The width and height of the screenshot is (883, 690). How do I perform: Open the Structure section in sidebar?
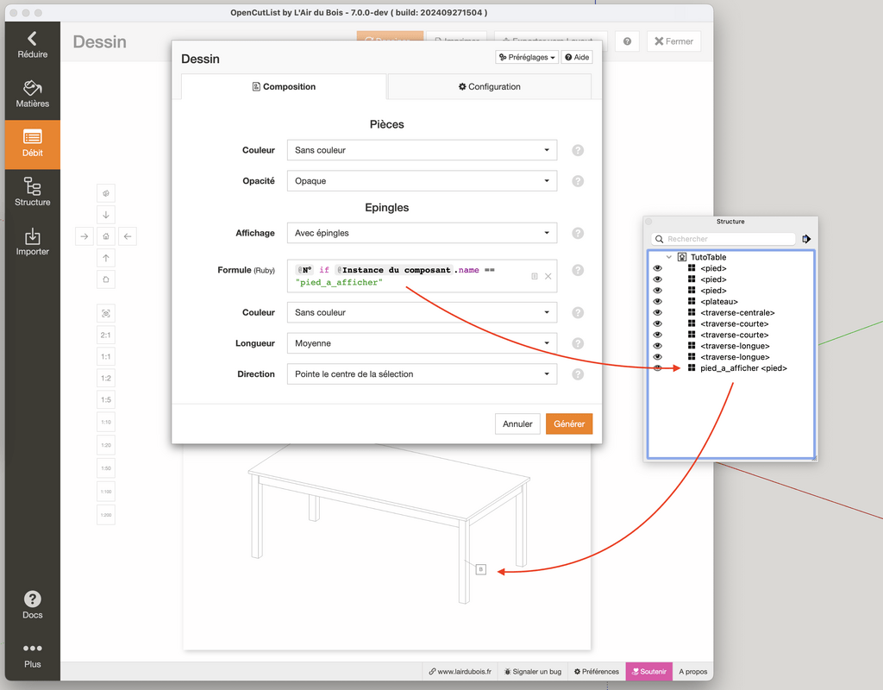pyautogui.click(x=32, y=192)
